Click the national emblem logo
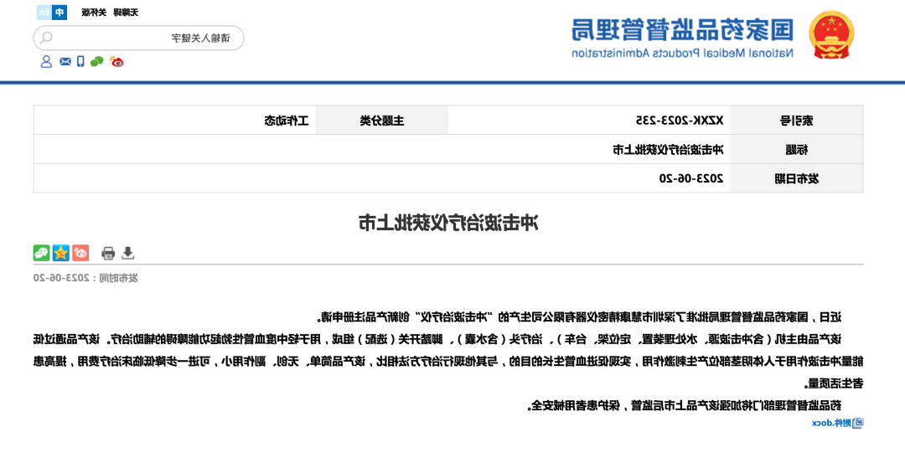Image resolution: width=905 pixels, height=468 pixels. [x=830, y=36]
